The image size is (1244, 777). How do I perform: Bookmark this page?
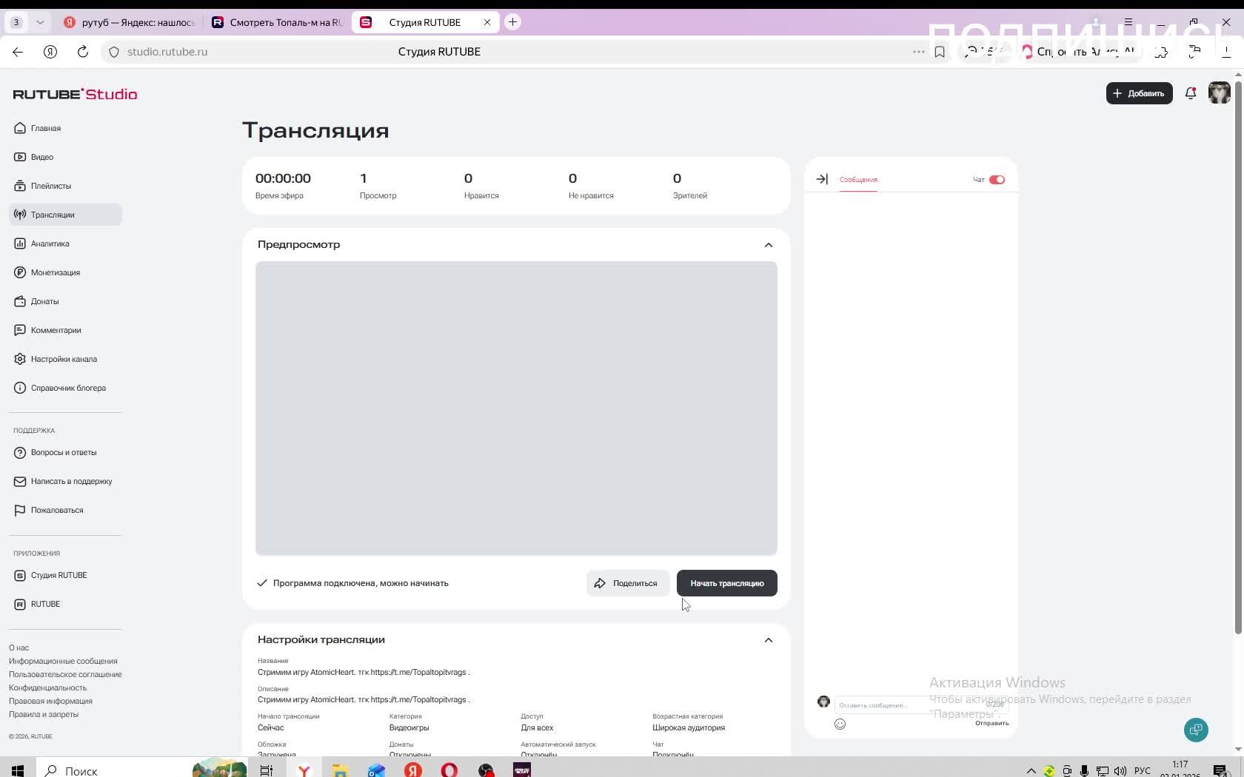pyautogui.click(x=940, y=52)
